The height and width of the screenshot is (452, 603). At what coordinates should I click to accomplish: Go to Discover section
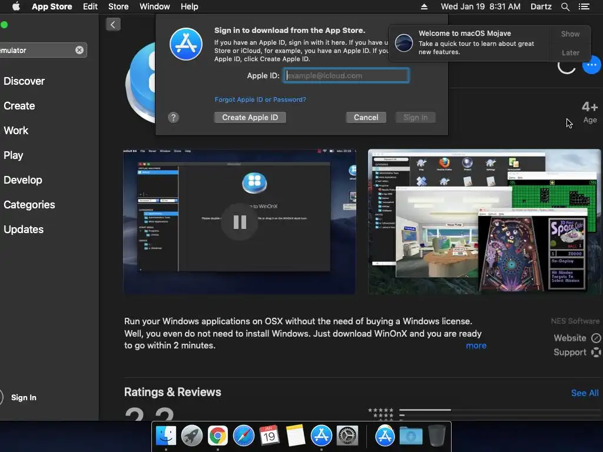pyautogui.click(x=24, y=81)
